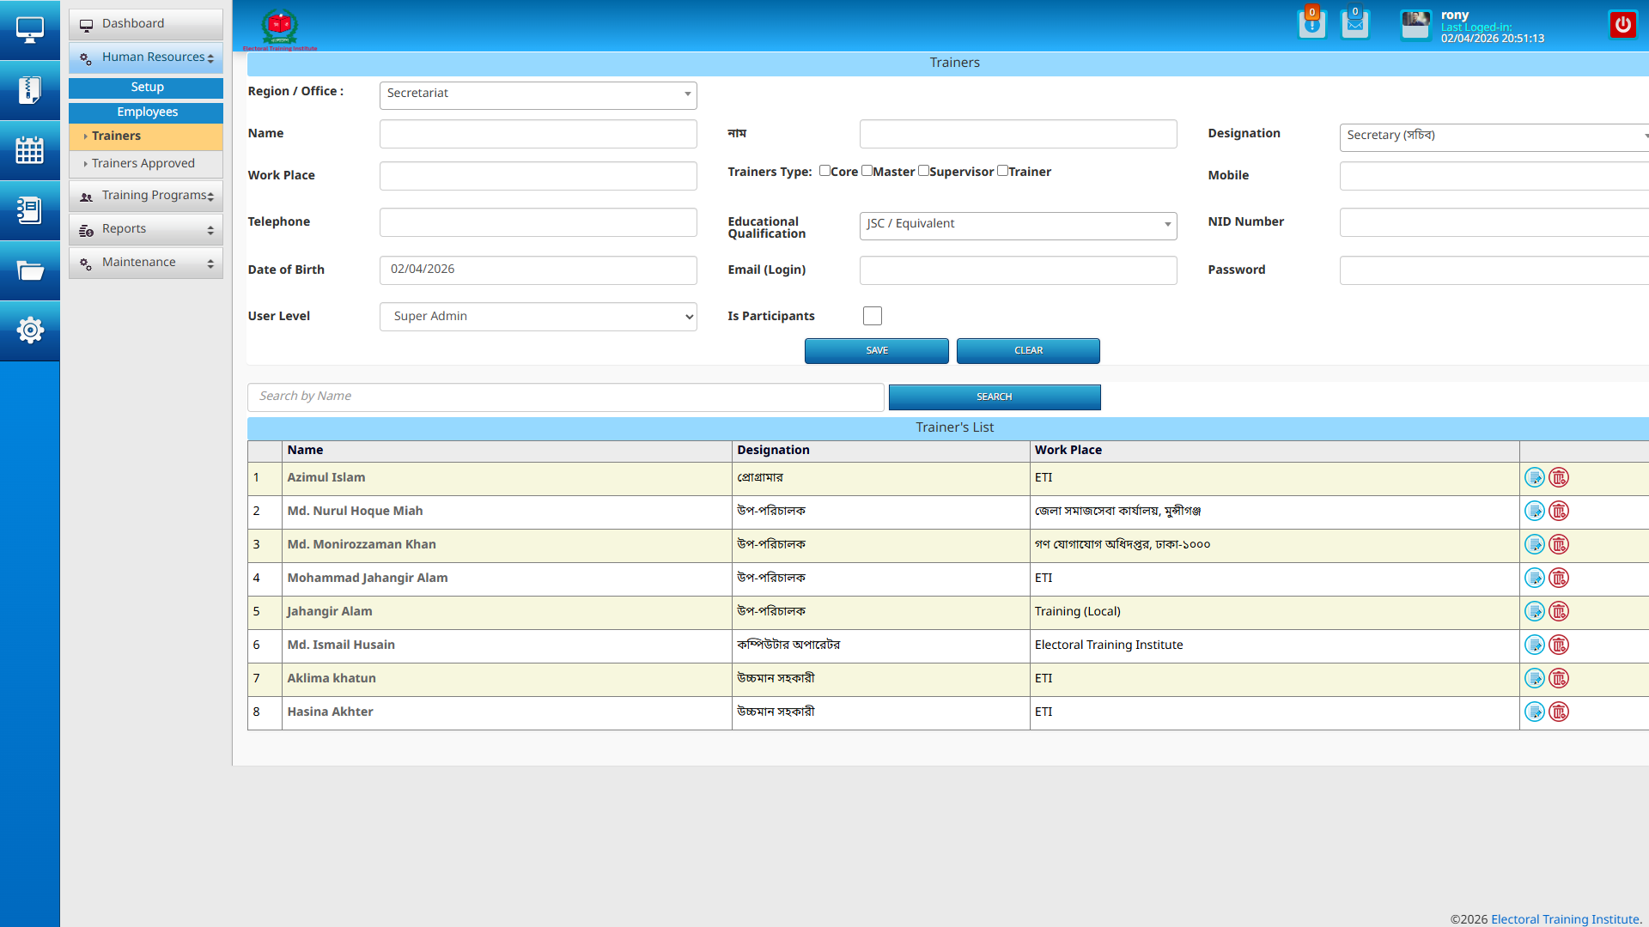Open the Region / Office dropdown
The height and width of the screenshot is (927, 1649).
click(x=538, y=94)
